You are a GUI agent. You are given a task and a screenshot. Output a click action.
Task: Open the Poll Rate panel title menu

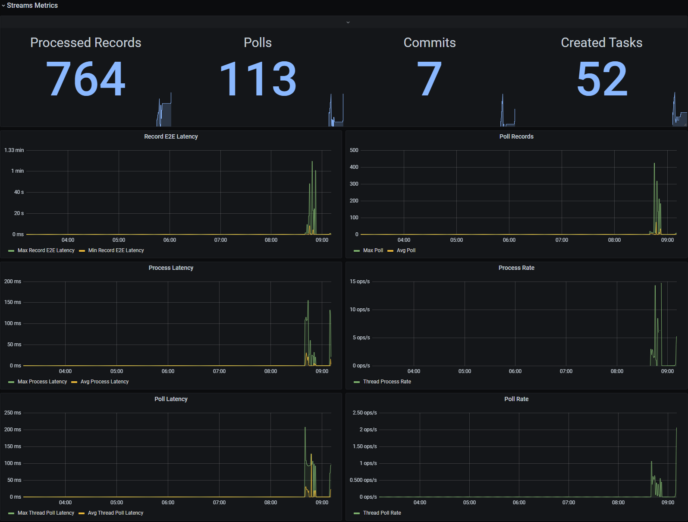[x=516, y=399]
